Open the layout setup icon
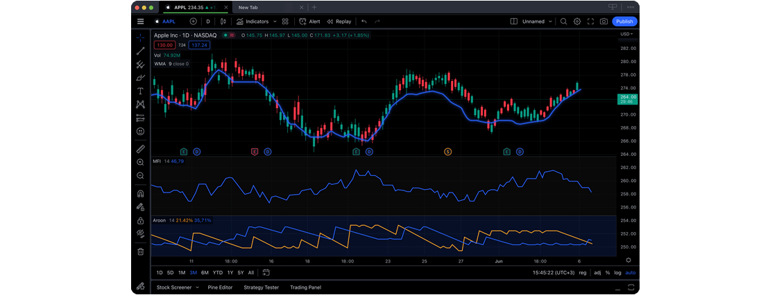 [x=513, y=21]
